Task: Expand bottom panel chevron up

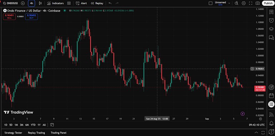Action: pyautogui.click(x=256, y=132)
